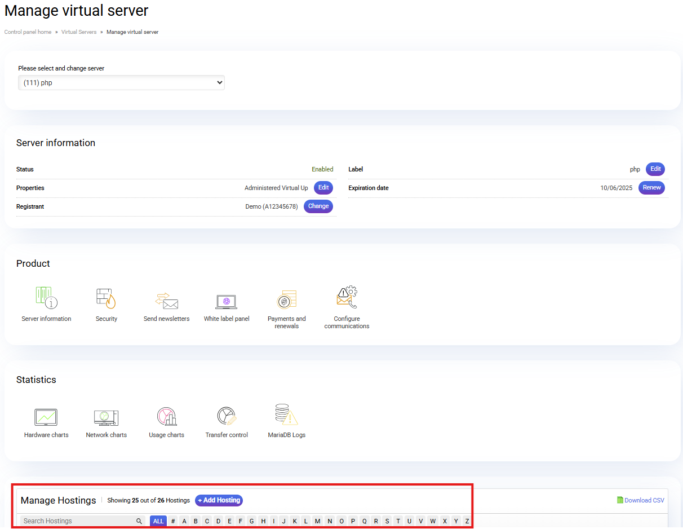Open Usage charts icon
The image size is (683, 529).
(166, 417)
